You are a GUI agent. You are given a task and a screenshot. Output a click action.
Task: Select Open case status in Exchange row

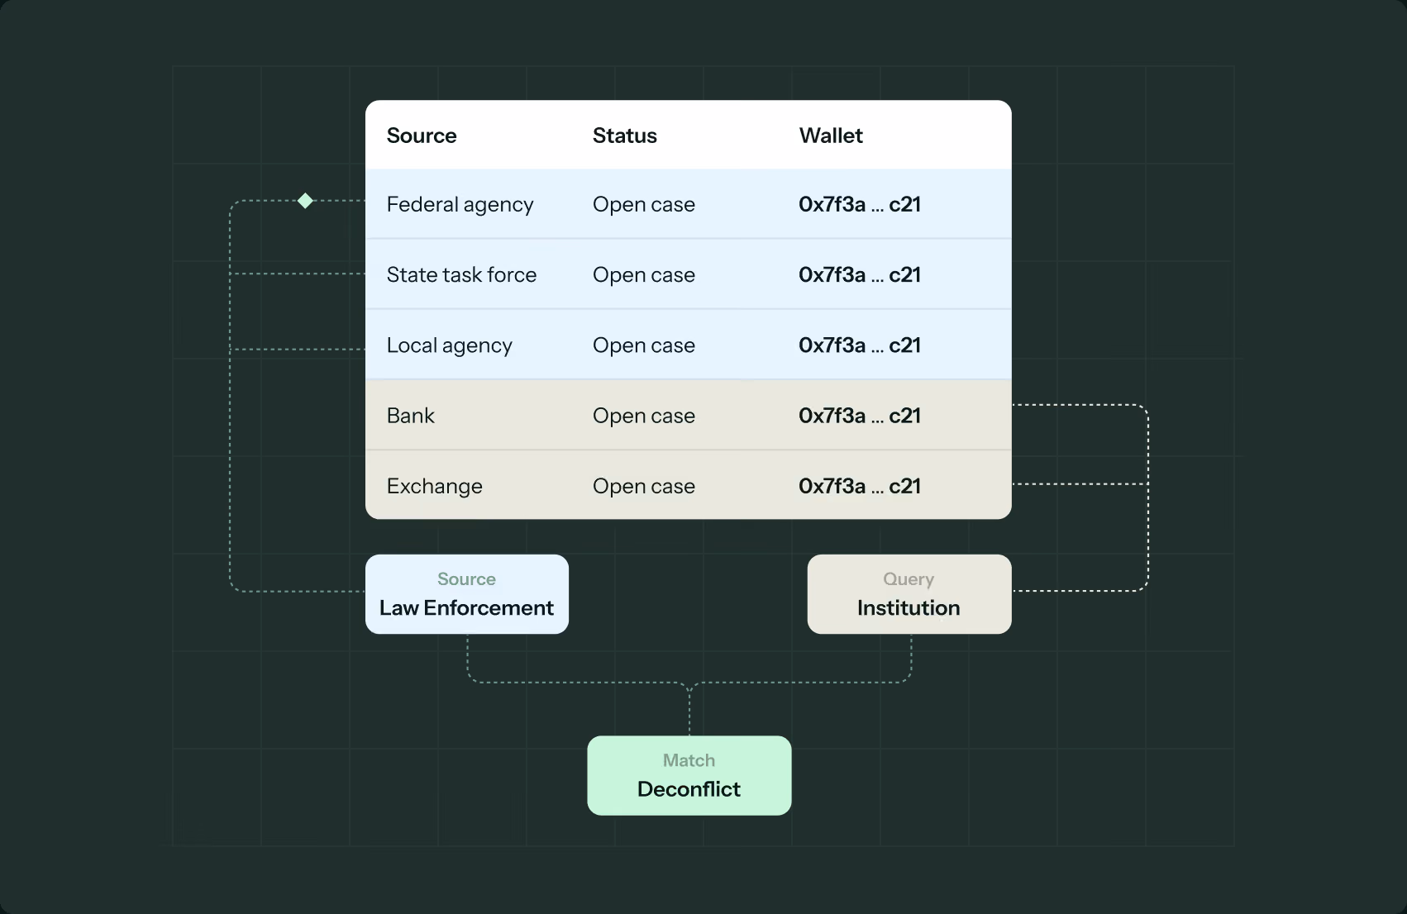(643, 486)
